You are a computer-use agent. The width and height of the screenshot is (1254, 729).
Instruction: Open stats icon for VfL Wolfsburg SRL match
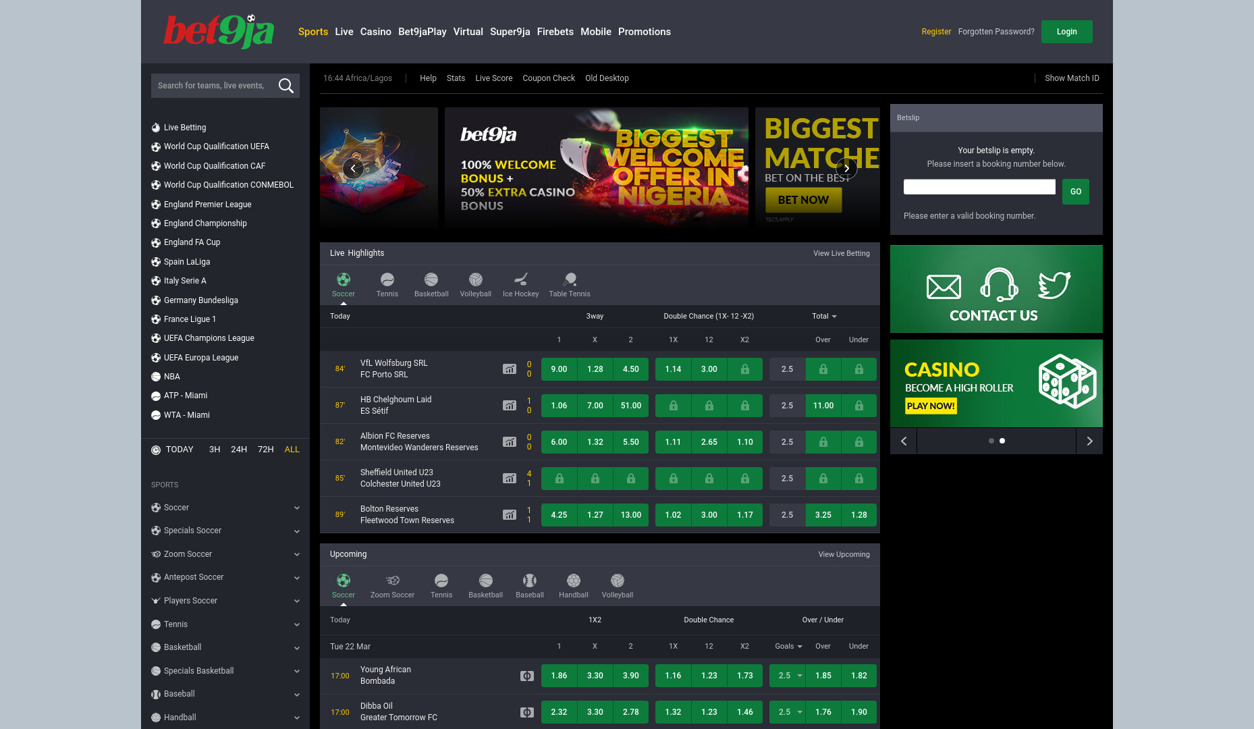point(510,369)
